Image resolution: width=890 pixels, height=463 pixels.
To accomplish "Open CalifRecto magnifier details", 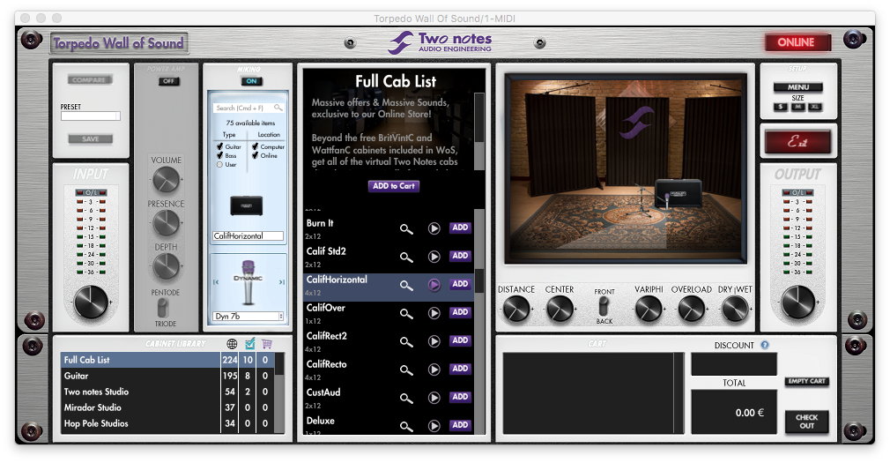I will pos(406,370).
